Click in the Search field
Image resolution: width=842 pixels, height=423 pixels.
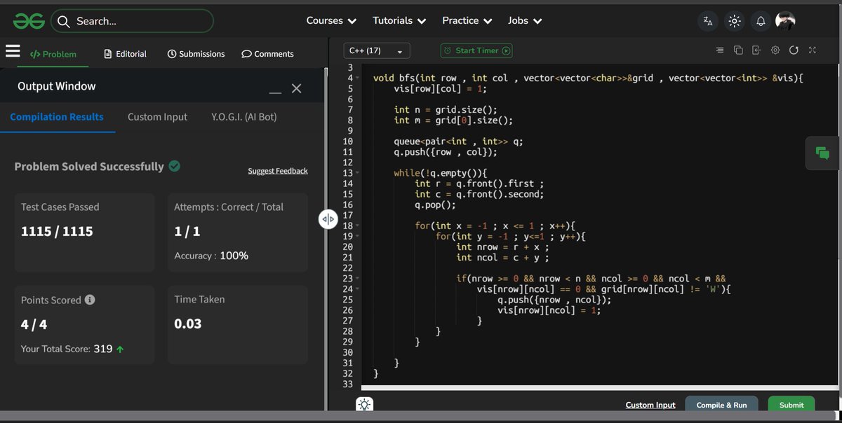[x=132, y=21]
